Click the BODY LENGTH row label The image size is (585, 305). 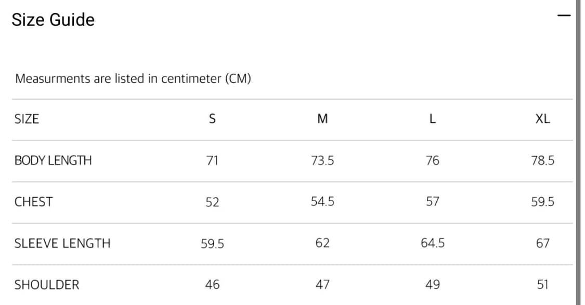click(x=53, y=161)
